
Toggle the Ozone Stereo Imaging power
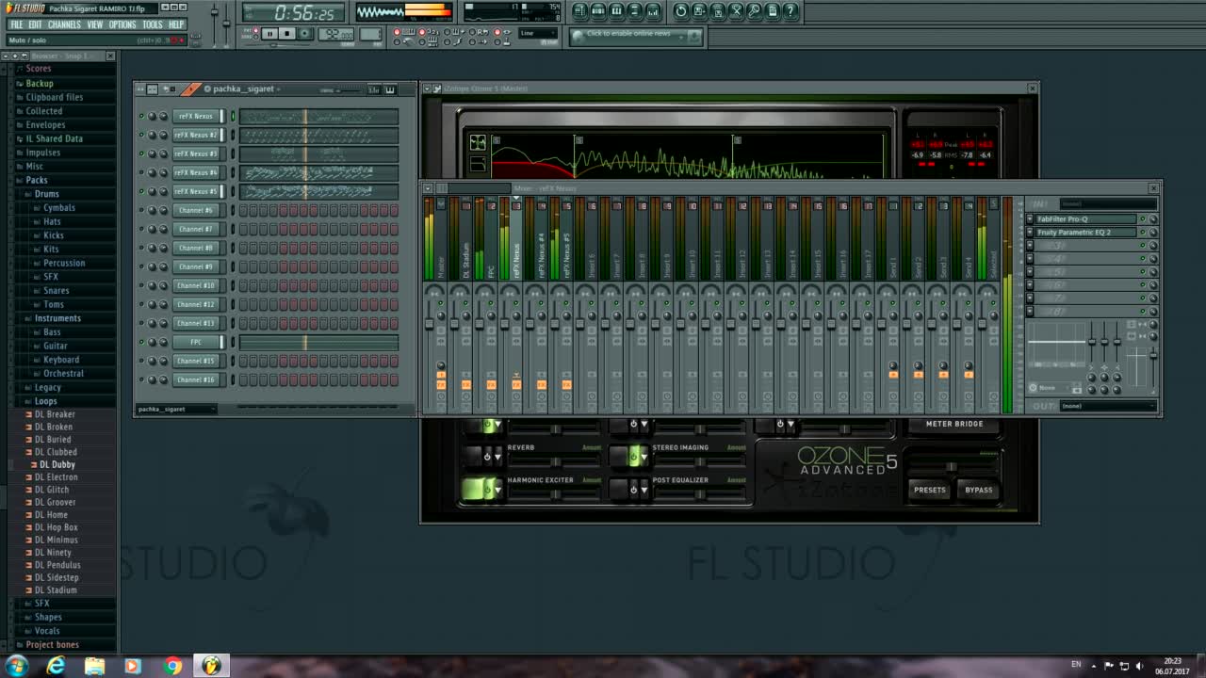(x=633, y=456)
